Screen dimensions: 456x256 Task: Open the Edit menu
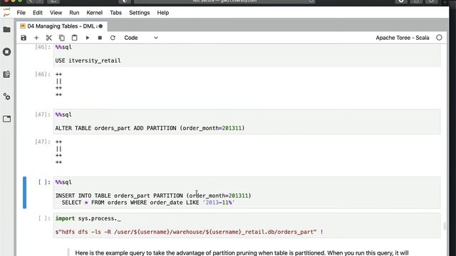tap(38, 13)
